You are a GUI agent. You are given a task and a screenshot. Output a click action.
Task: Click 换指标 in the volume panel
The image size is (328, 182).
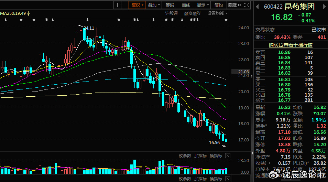click(x=216, y=156)
